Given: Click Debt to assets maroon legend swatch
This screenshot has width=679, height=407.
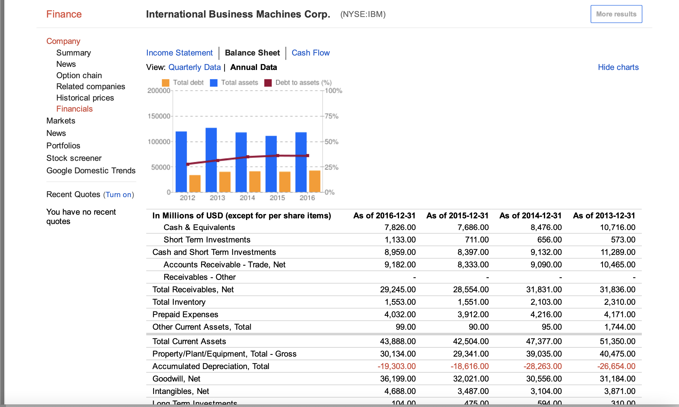Looking at the screenshot, I should tap(268, 83).
